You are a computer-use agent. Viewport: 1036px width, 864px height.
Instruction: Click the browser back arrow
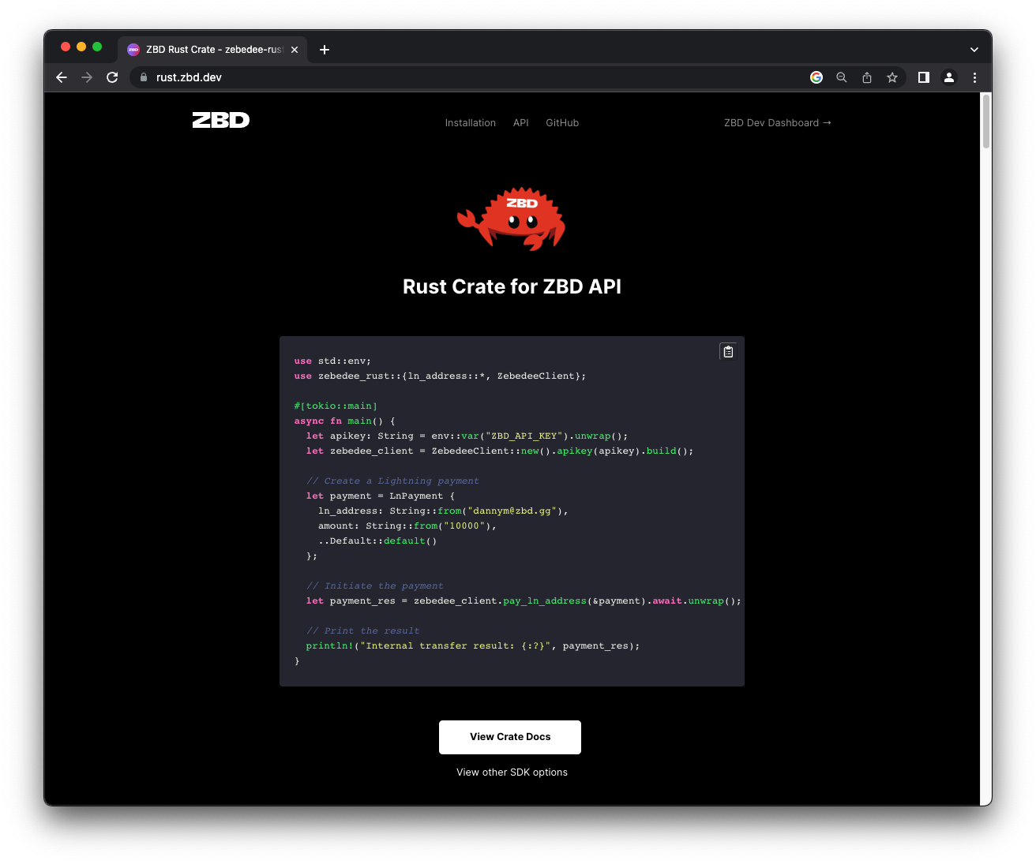click(62, 77)
